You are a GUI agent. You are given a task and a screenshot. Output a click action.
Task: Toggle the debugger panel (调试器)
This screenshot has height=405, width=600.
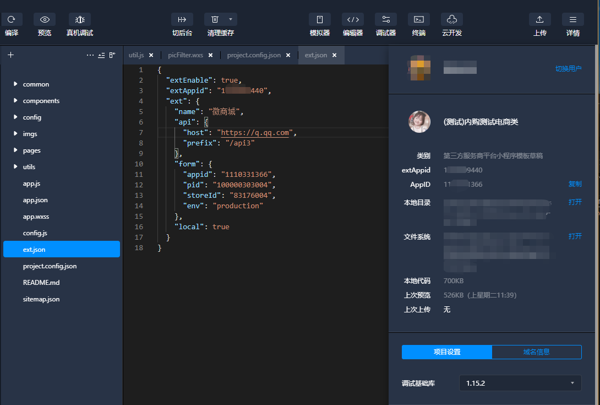386,19
